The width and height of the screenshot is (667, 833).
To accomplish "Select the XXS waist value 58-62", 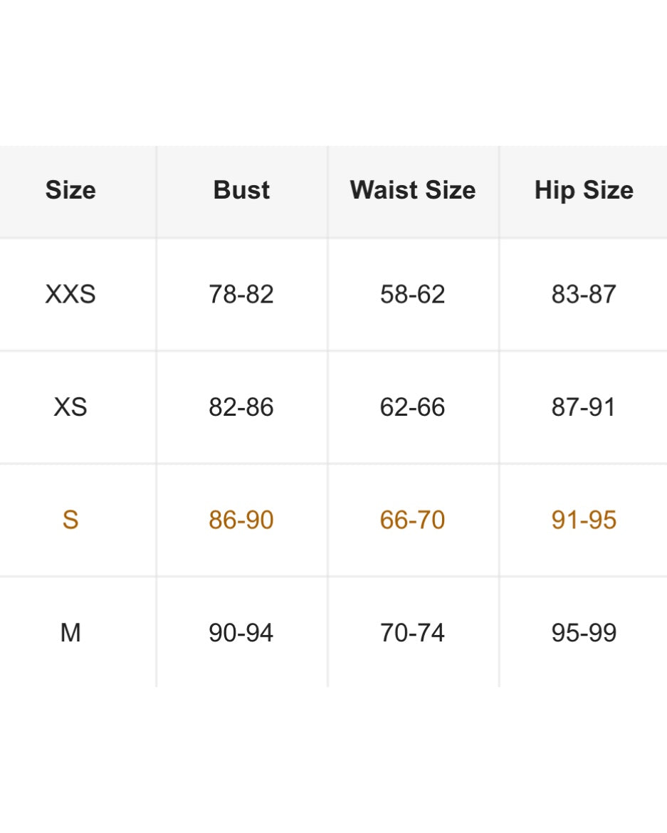I will (x=413, y=294).
